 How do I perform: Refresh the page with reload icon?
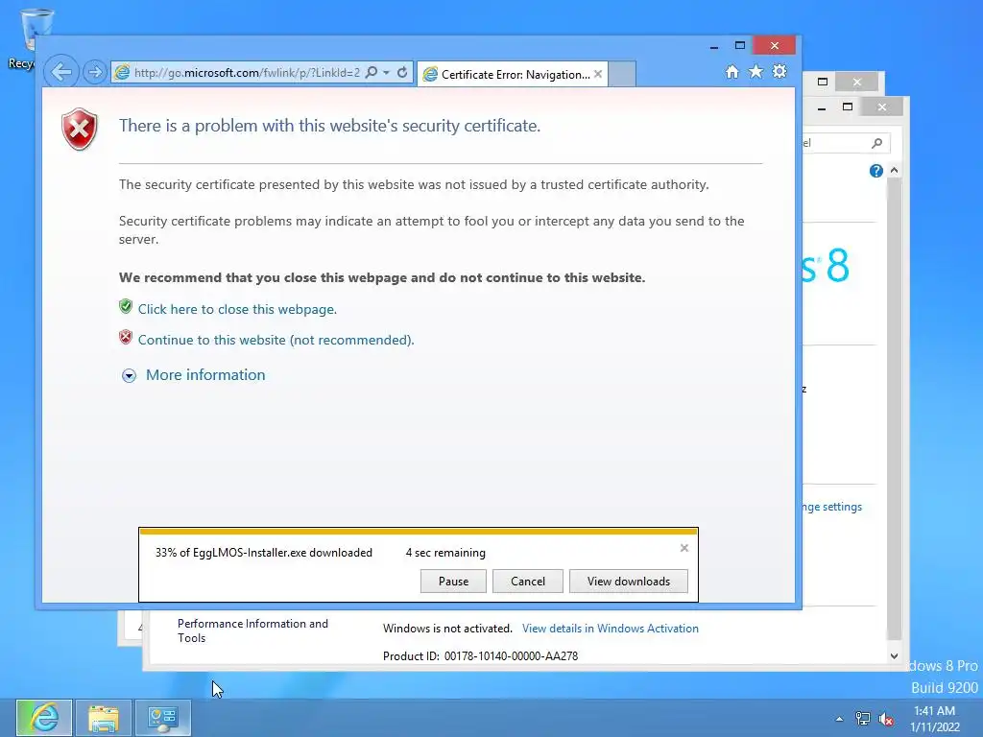click(x=402, y=73)
